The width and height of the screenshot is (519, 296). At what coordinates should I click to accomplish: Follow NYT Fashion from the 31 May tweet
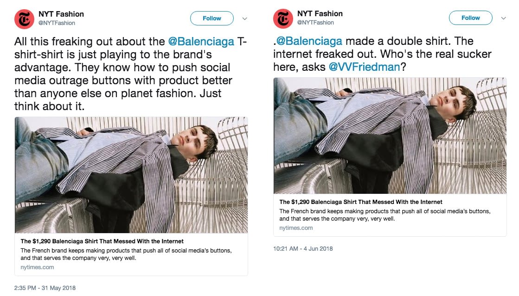point(212,18)
